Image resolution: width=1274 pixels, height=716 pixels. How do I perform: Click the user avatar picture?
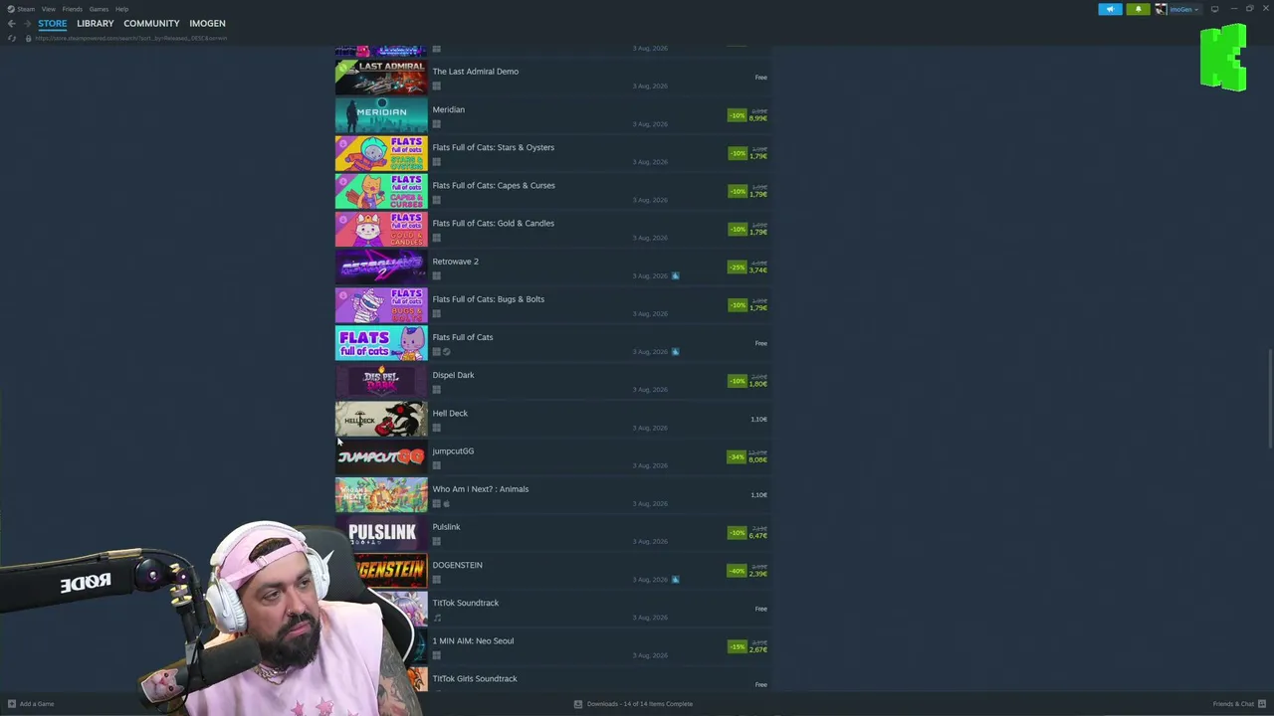[x=1161, y=9]
